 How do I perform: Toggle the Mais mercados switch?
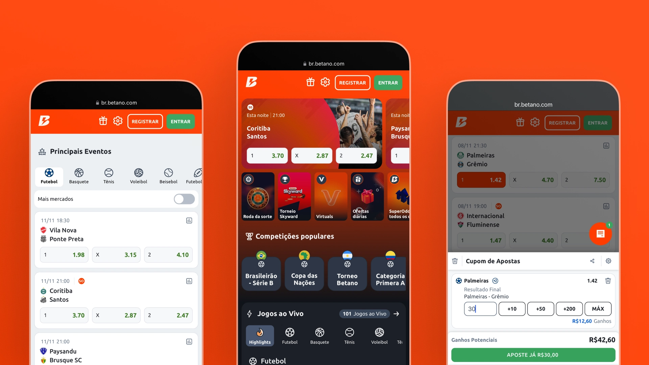tap(185, 199)
